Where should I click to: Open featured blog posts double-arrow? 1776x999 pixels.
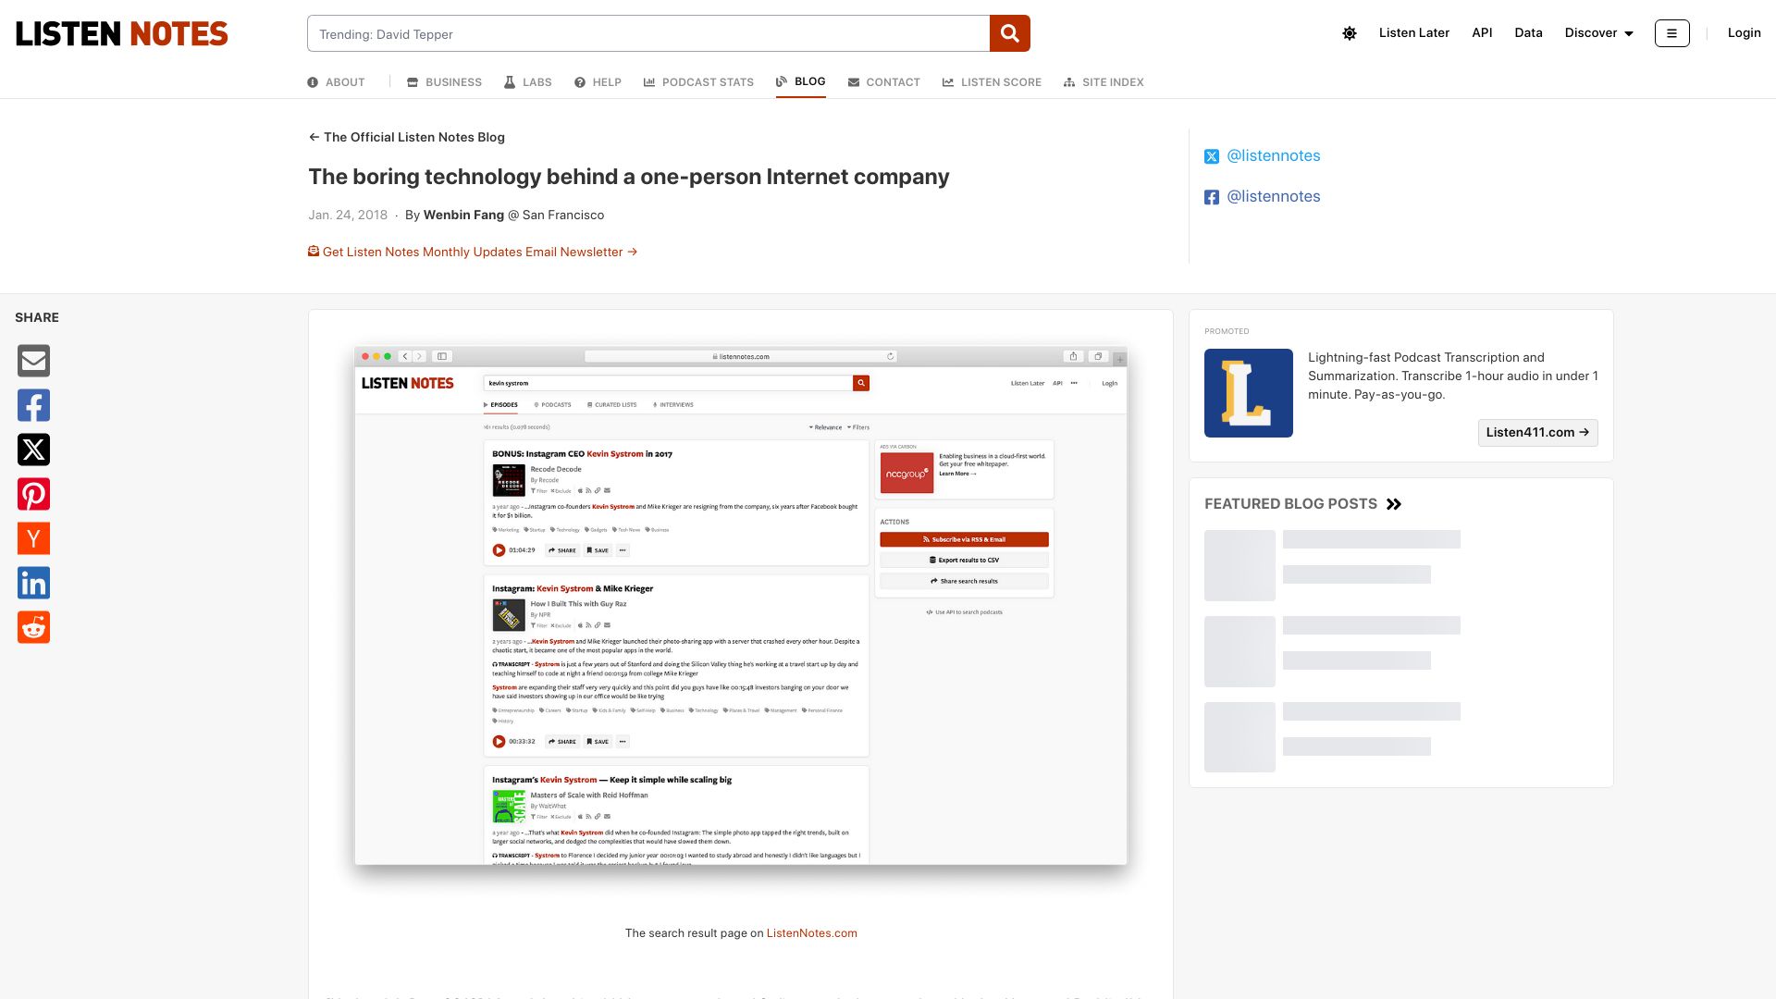[1394, 504]
